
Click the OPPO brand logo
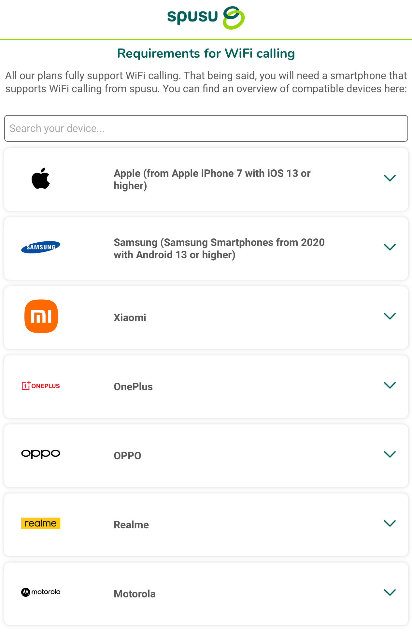(x=41, y=454)
